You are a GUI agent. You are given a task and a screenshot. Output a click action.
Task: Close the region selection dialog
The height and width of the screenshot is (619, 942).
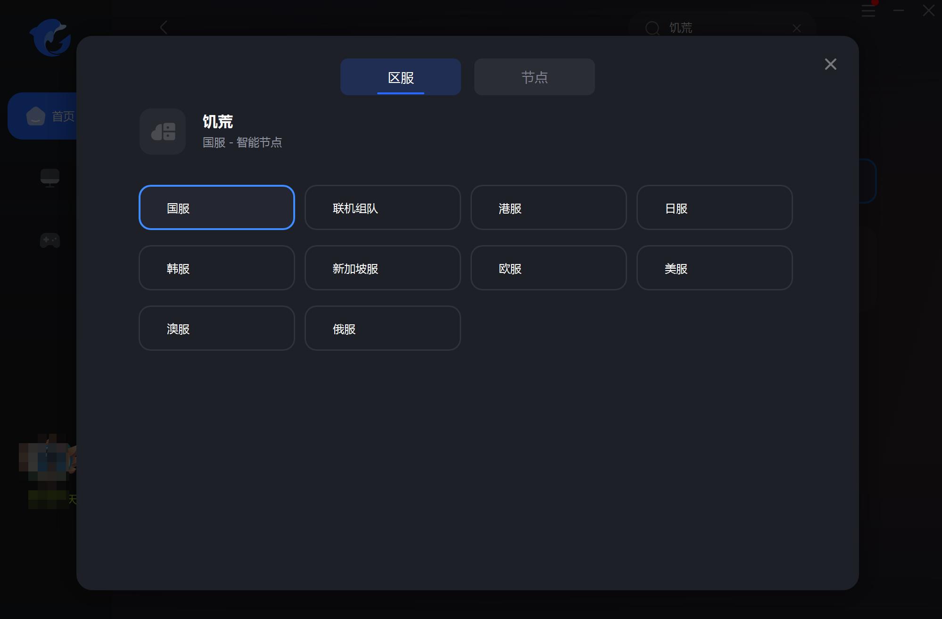[x=830, y=64]
